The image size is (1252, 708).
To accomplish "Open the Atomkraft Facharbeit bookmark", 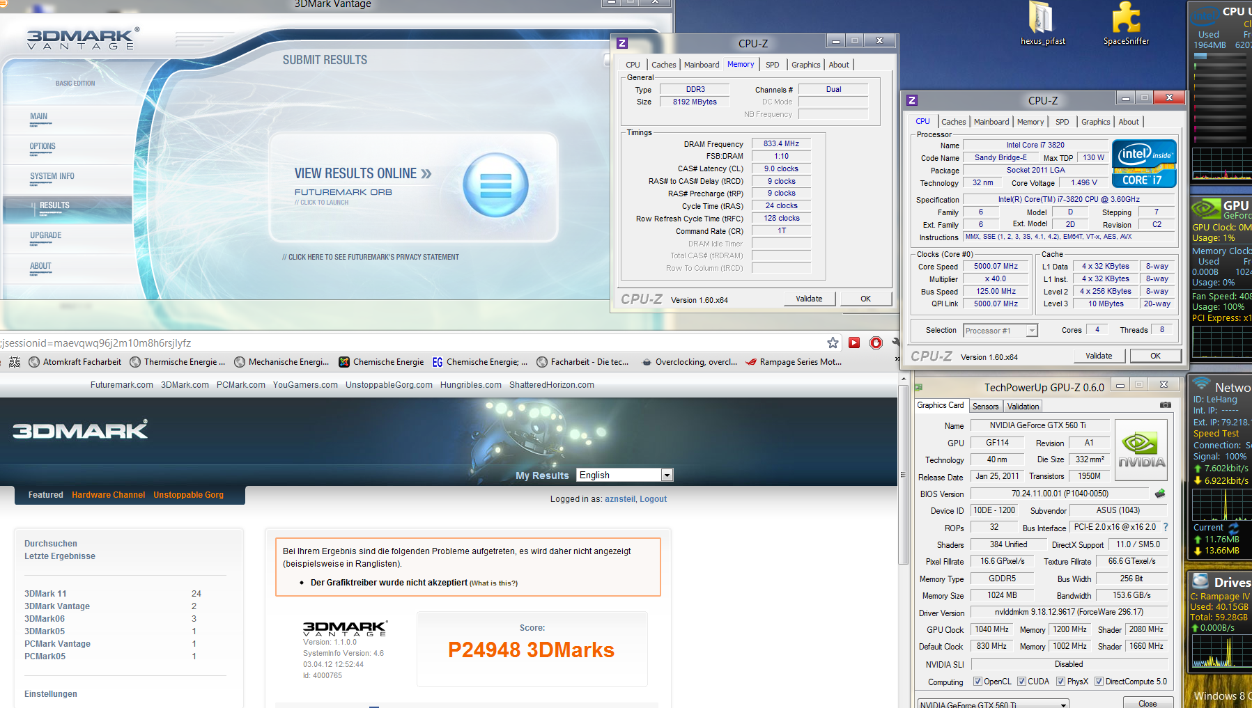I will tap(75, 362).
